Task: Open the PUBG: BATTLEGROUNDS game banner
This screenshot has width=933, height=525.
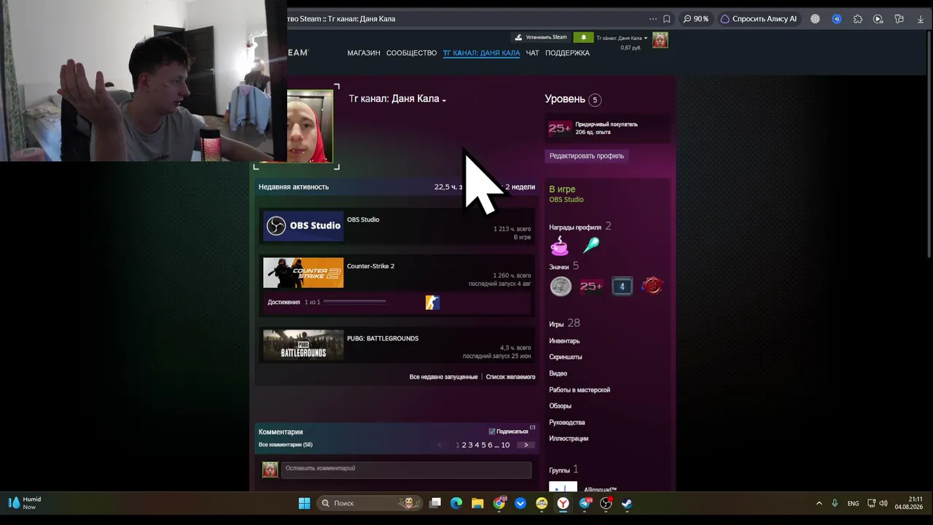Action: (x=303, y=346)
